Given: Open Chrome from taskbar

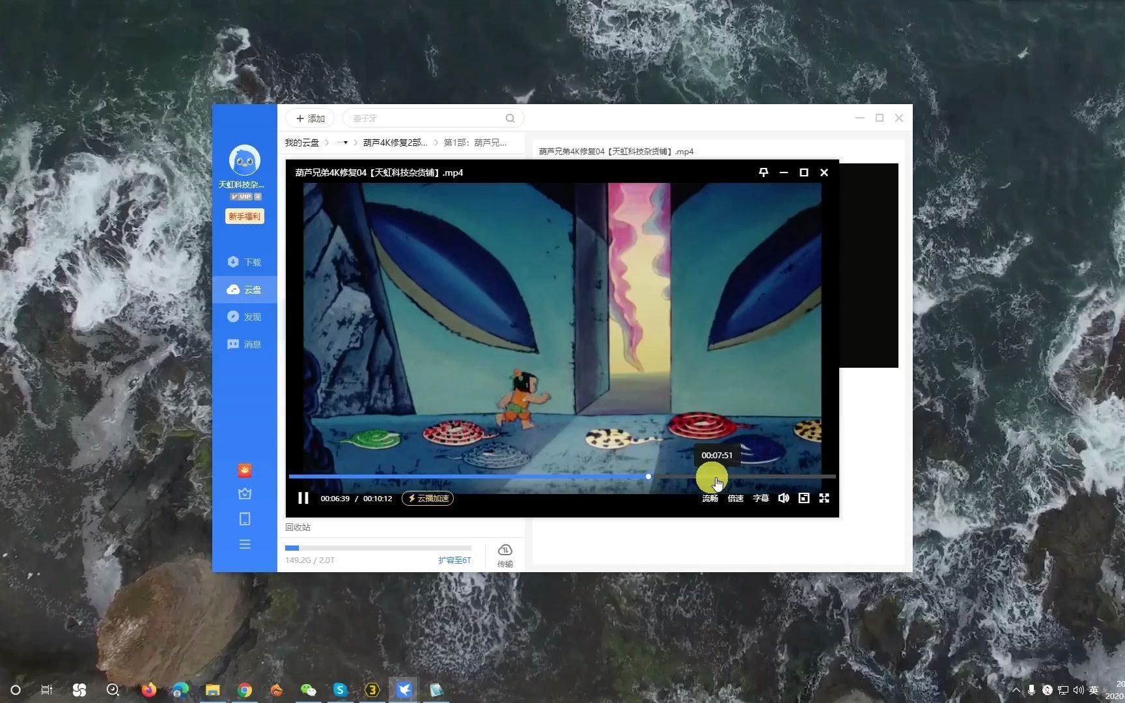Looking at the screenshot, I should (245, 690).
